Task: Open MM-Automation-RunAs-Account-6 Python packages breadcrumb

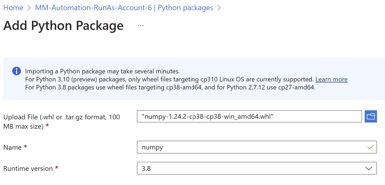Action: click(x=124, y=8)
